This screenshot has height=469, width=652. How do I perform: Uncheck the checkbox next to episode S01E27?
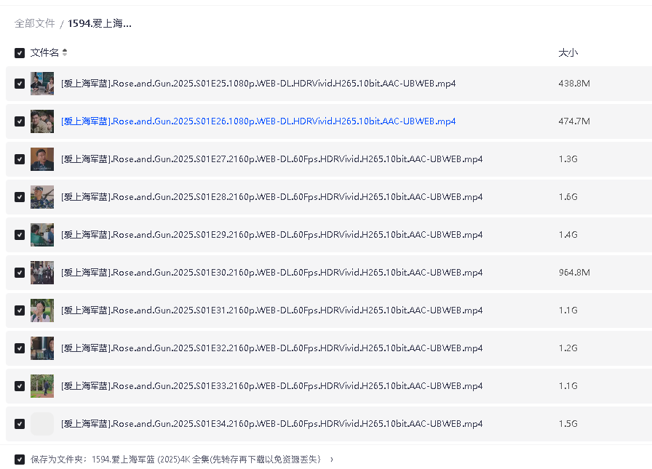click(x=19, y=159)
